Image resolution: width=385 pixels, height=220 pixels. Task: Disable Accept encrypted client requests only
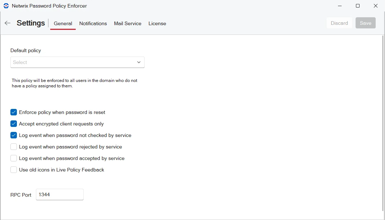(x=14, y=124)
